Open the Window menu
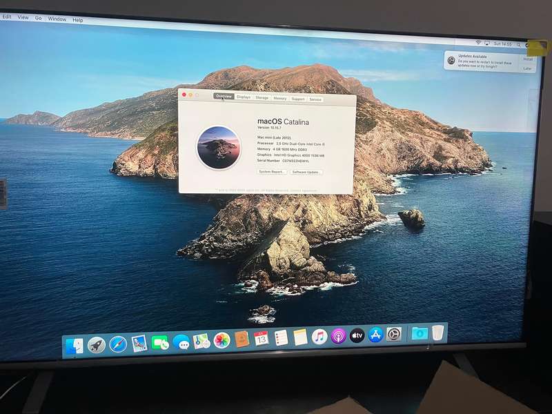The image size is (552, 414). click(x=57, y=19)
